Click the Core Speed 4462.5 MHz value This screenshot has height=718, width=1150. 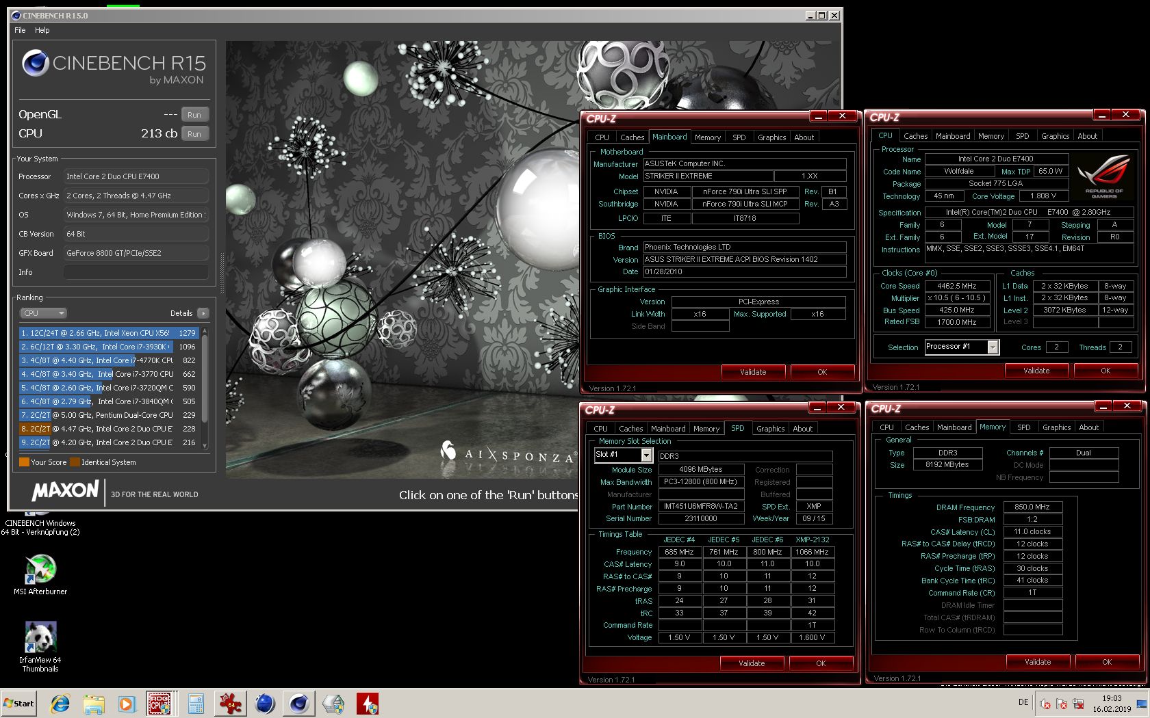click(x=956, y=286)
